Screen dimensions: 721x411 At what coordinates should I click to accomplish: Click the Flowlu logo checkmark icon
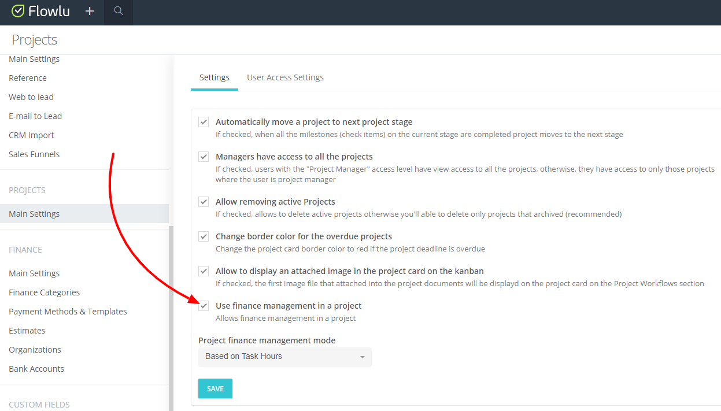click(18, 11)
